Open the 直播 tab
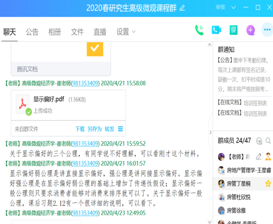Image resolution: width=273 pixels, height=224 pixels. pos(100,32)
